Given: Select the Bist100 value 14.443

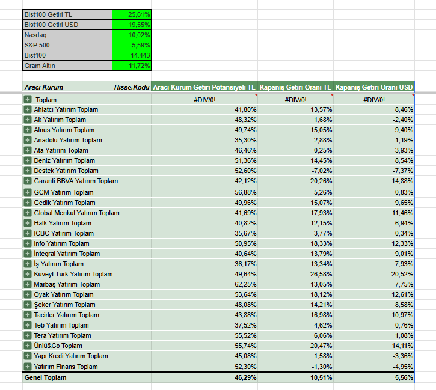Looking at the screenshot, I should [x=132, y=55].
